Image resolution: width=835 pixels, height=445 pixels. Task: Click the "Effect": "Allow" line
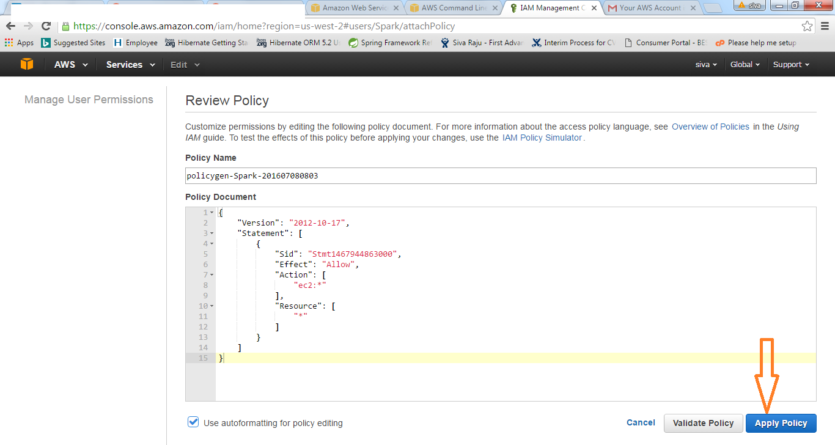pos(317,265)
